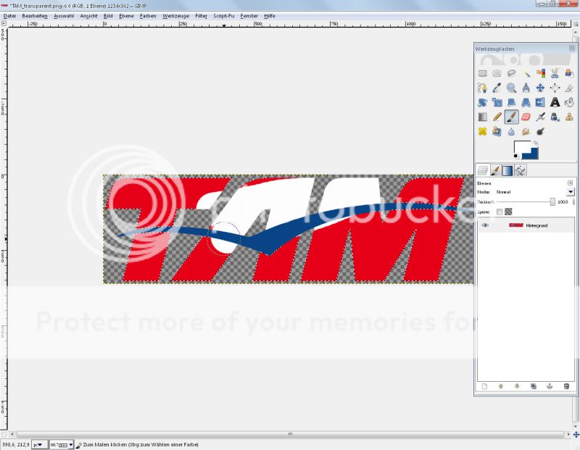Delete layer using the trash icon
Screen dimensions: 580x450
[566, 386]
